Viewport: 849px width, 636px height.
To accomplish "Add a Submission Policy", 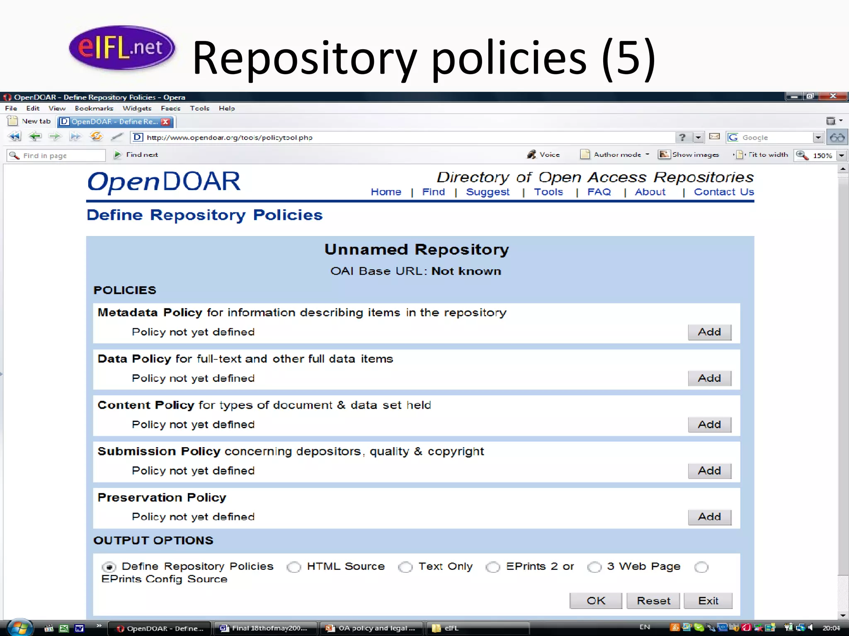I will pos(710,471).
